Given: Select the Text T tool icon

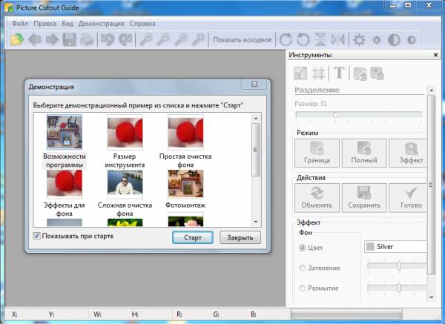Looking at the screenshot, I should pos(339,73).
